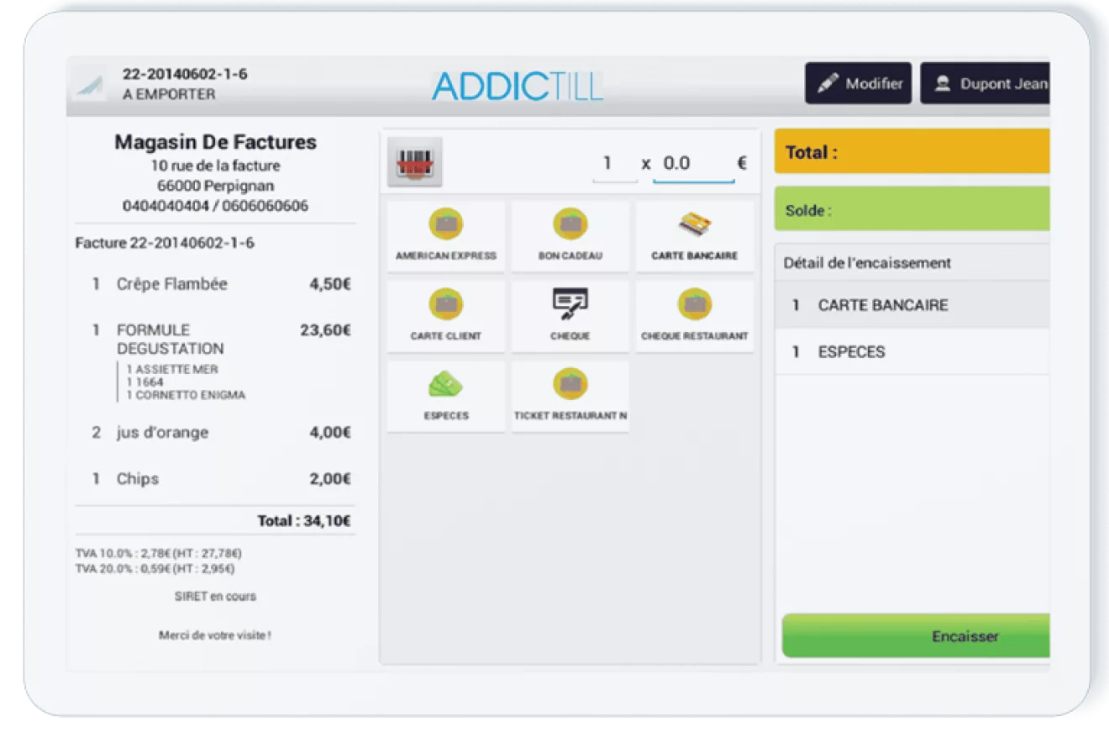Click the Modifier button
The width and height of the screenshot is (1109, 732).
coord(858,84)
